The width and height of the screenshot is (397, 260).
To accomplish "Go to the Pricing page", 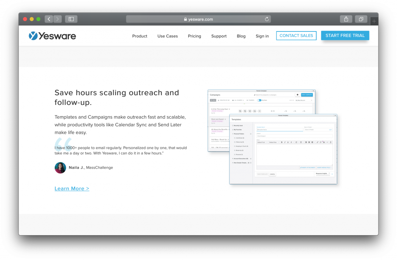I will [x=195, y=36].
